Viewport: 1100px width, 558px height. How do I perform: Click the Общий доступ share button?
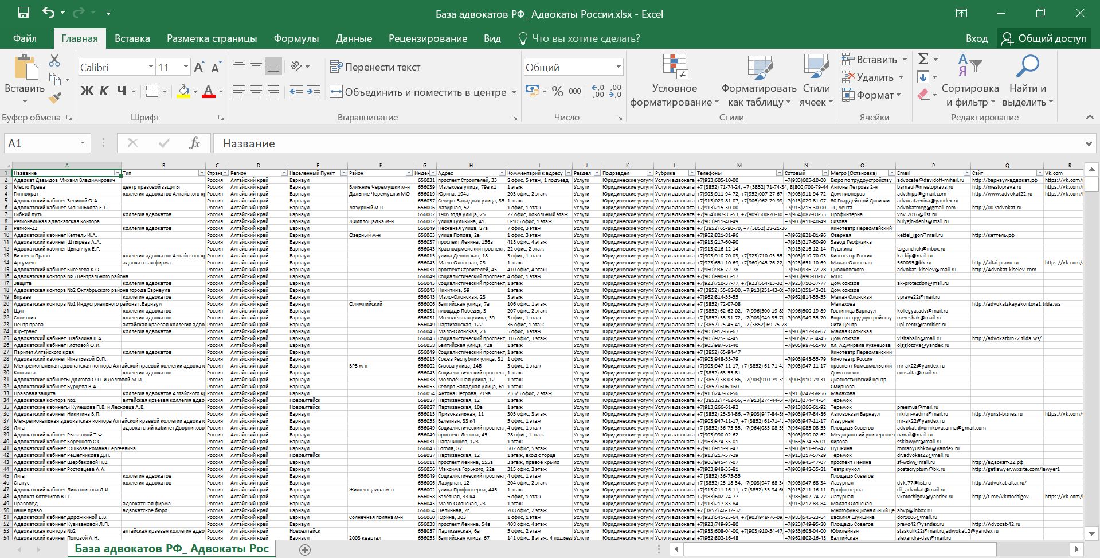(x=1044, y=38)
